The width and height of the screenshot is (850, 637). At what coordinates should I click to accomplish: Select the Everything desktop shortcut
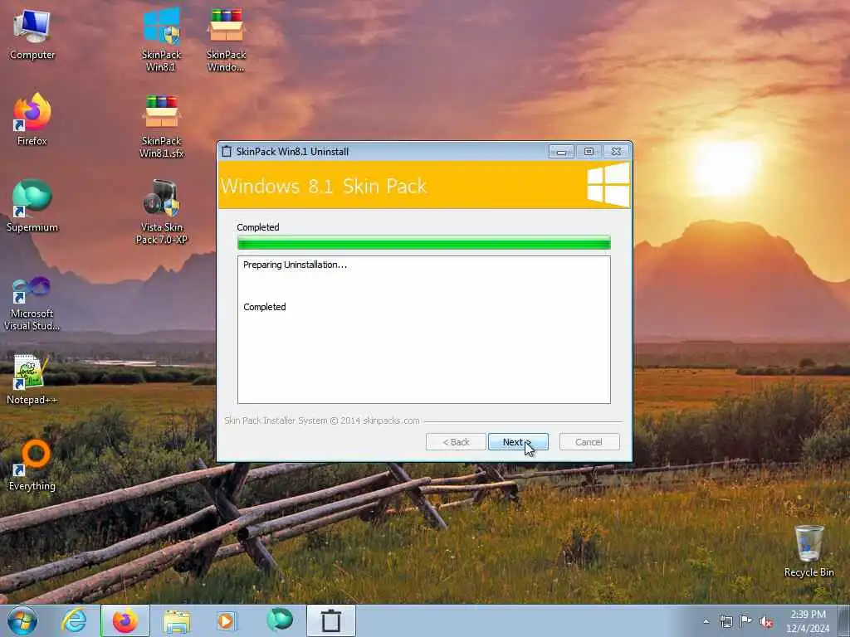click(x=32, y=464)
